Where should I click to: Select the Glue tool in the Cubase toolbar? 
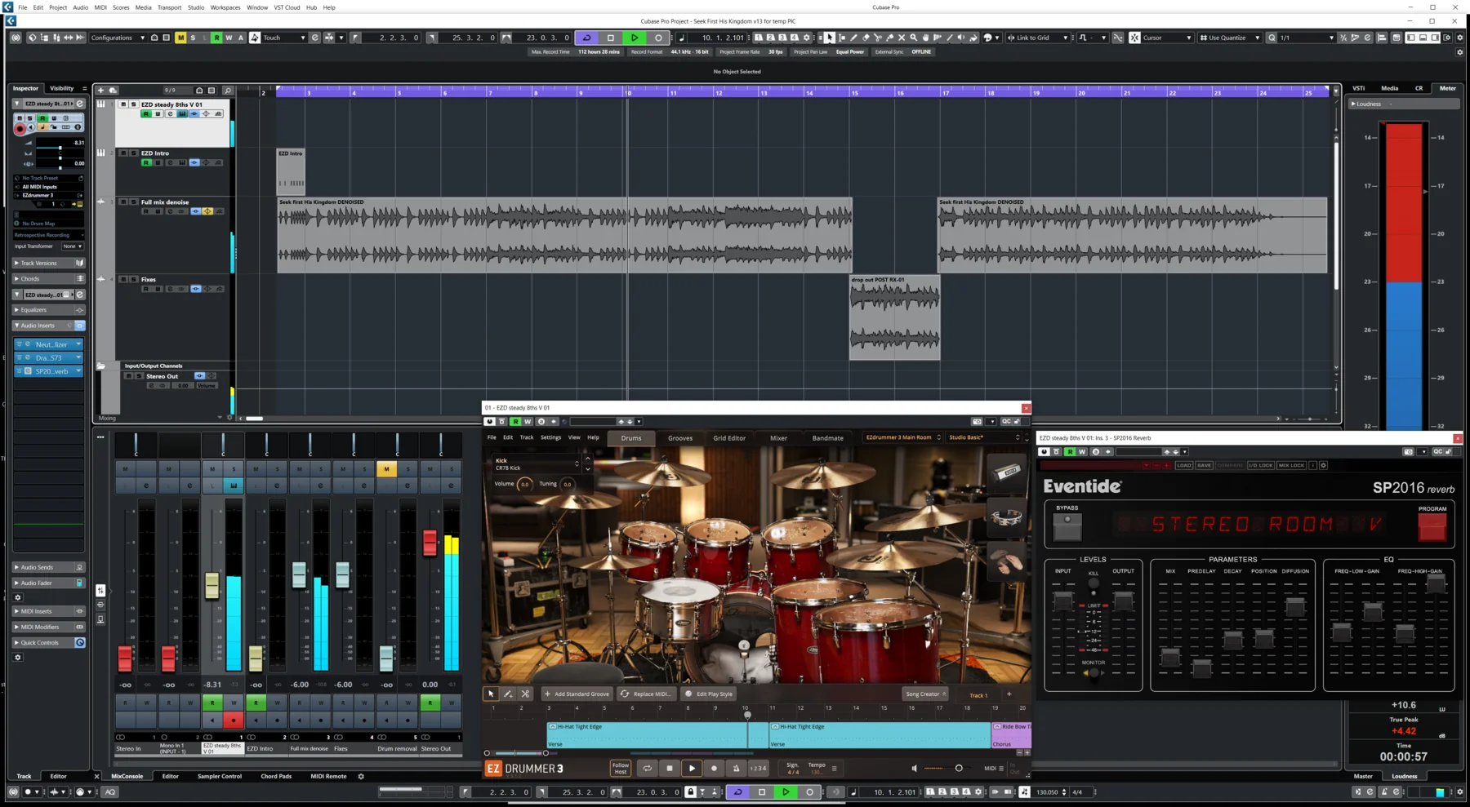[x=889, y=38]
